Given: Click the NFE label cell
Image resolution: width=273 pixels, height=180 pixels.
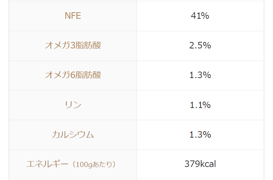Looking at the screenshot, I should coord(73,16).
